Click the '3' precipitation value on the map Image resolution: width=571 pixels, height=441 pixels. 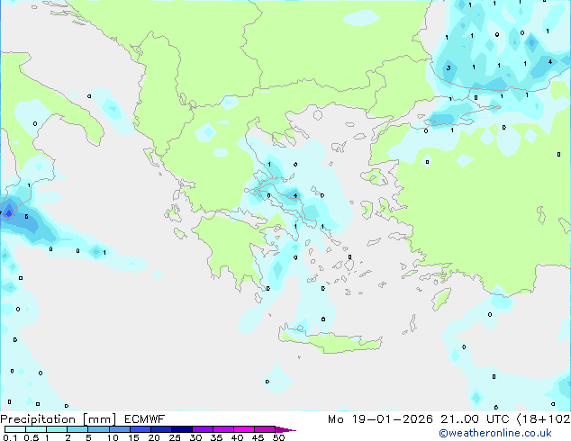449,68
